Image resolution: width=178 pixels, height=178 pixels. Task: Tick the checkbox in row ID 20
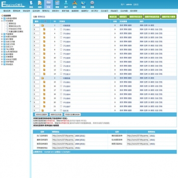click(x=61, y=102)
